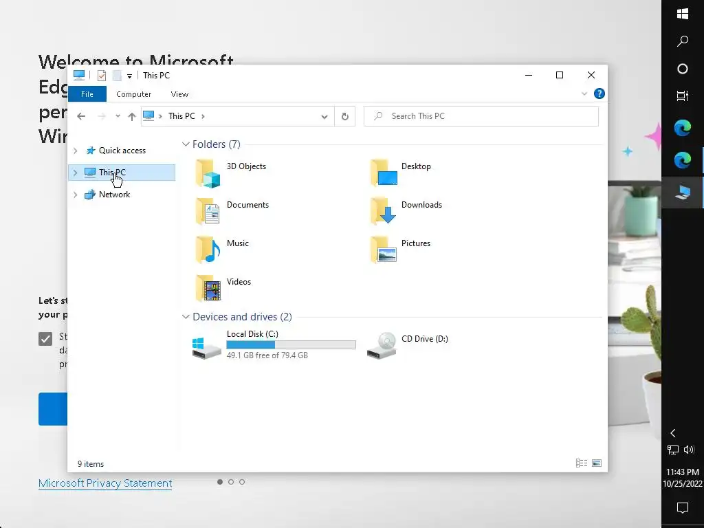Open the Computer ribbon tab
The image size is (704, 528).
(x=134, y=94)
